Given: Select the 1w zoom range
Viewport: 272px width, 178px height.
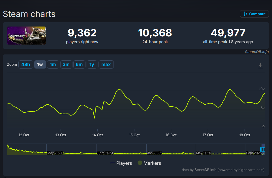Looking at the screenshot, I should pyautogui.click(x=40, y=65).
